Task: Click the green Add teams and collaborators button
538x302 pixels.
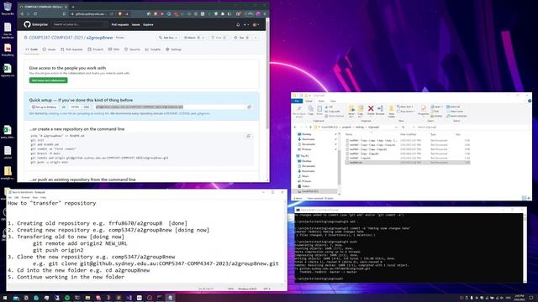Action: [49, 81]
